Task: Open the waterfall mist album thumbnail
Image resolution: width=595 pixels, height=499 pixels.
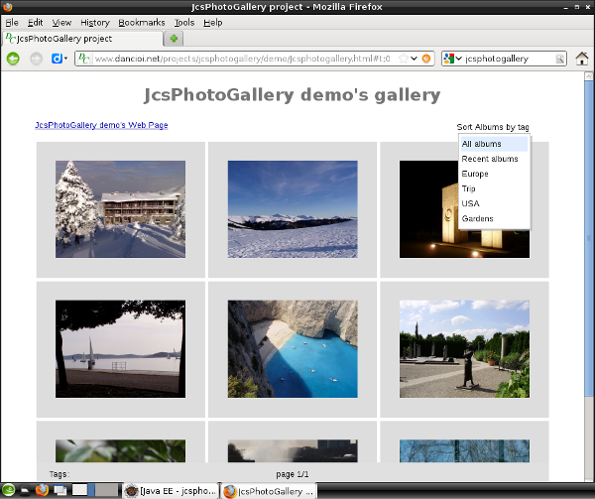Action: [293, 450]
